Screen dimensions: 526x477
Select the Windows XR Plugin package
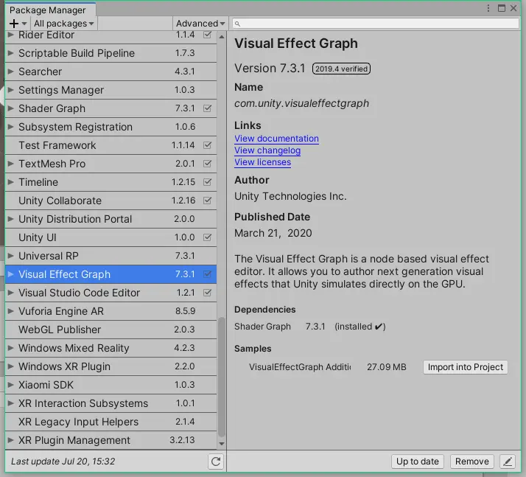tap(111, 366)
